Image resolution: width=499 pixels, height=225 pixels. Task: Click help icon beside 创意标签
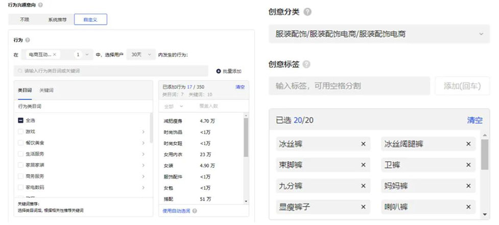[306, 65]
